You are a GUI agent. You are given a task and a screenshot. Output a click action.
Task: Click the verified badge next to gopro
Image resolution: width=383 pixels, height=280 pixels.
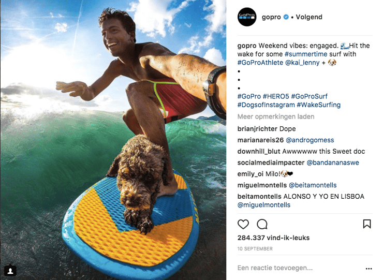tap(286, 17)
